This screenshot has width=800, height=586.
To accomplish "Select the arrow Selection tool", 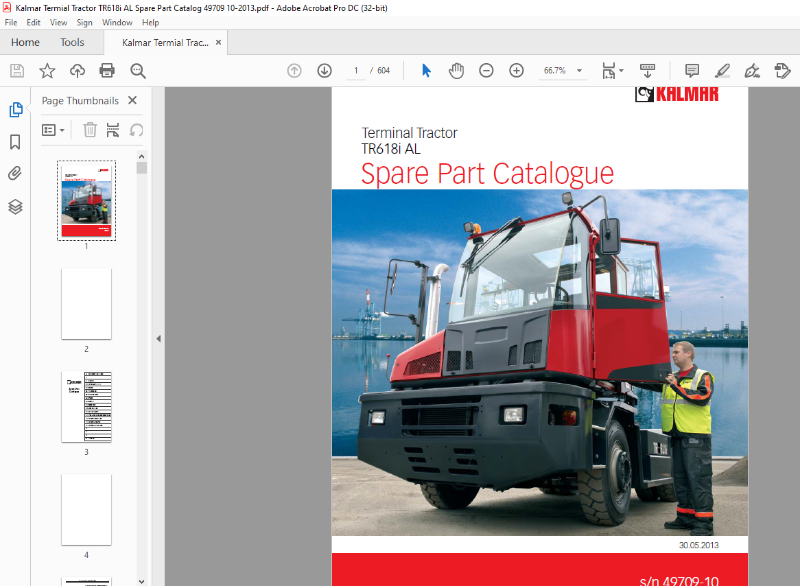I will pos(427,71).
